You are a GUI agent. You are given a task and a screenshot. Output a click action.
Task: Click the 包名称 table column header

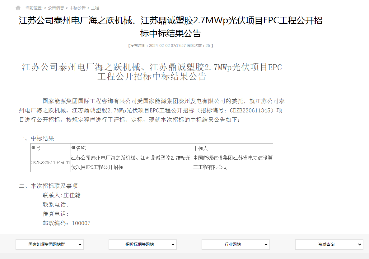pos(78,148)
